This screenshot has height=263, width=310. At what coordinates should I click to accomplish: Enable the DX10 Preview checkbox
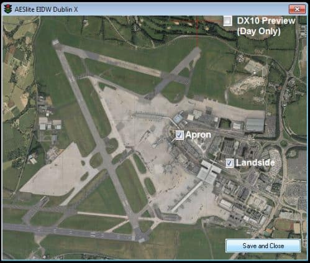click(x=227, y=21)
